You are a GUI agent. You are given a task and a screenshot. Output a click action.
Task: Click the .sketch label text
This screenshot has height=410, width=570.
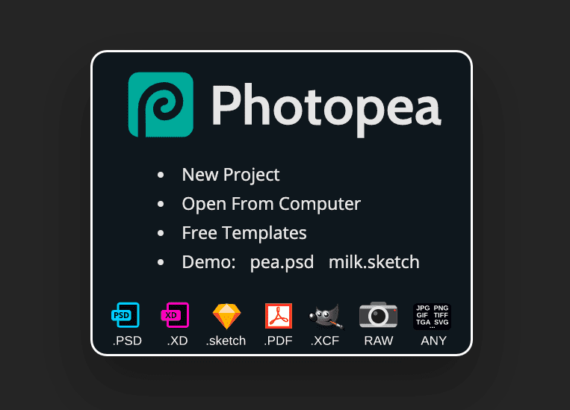point(226,341)
